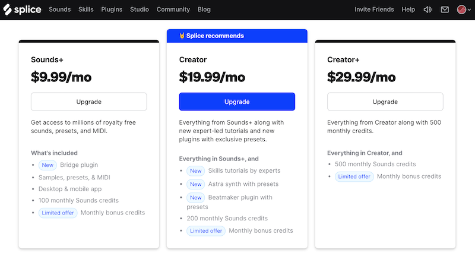Click the Creator+ description paragraph
475x256 pixels.
pos(384,127)
